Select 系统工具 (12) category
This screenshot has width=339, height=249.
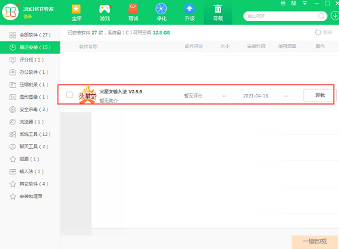tap(30, 134)
